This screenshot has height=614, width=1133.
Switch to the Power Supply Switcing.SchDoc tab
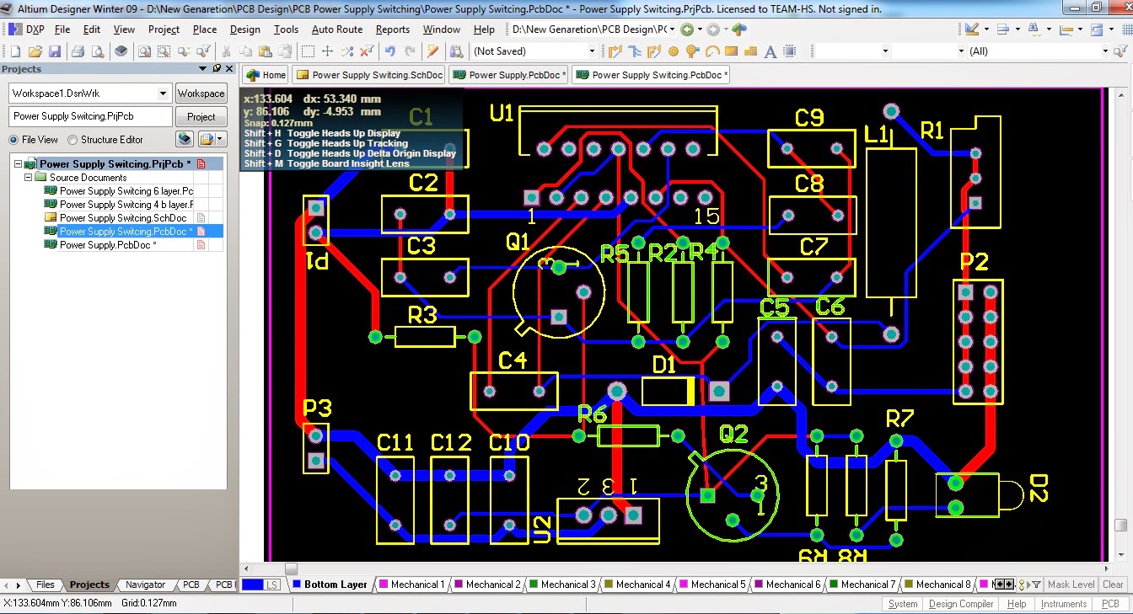tap(369, 75)
